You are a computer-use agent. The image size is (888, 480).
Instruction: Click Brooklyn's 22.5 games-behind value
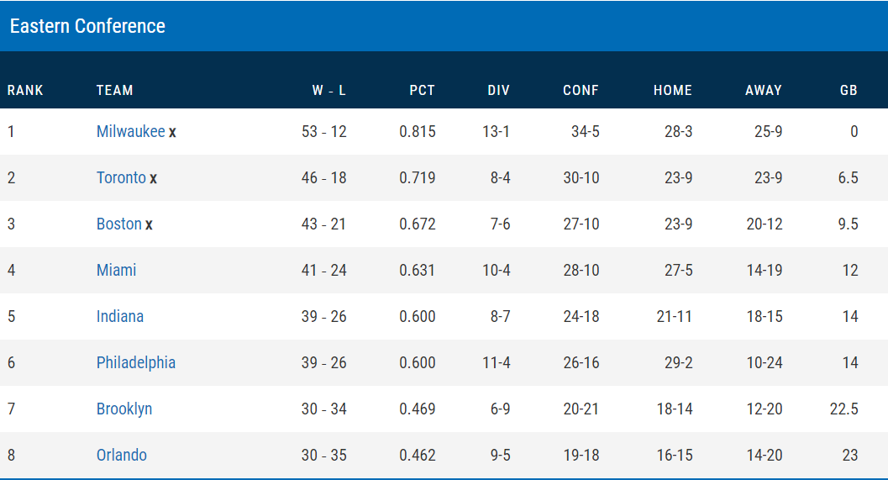tap(843, 409)
